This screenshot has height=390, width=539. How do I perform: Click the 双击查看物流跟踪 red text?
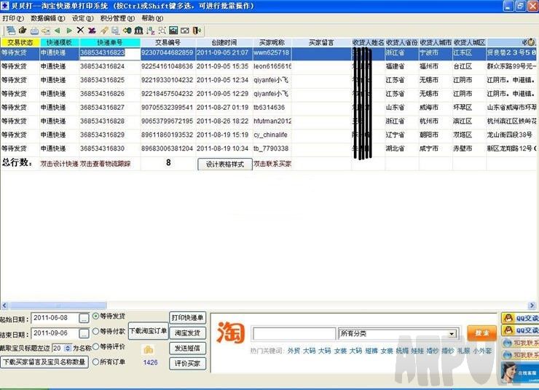coord(105,164)
